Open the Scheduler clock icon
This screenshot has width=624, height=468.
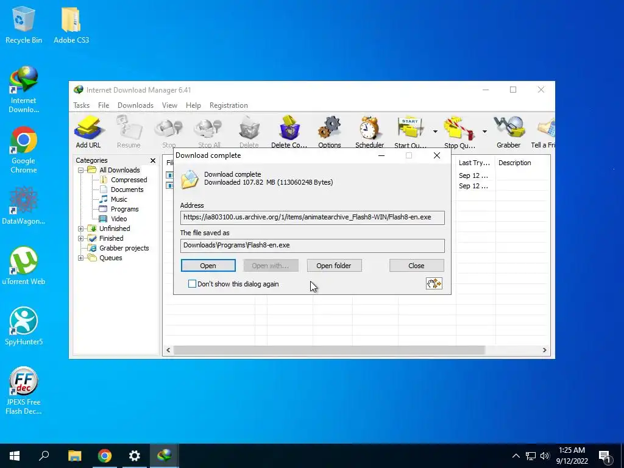tap(369, 128)
